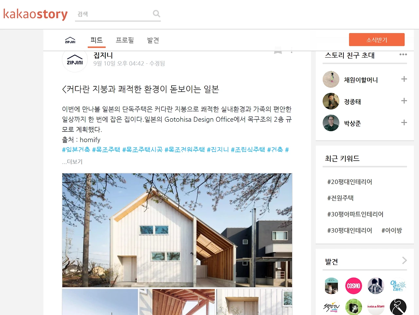This screenshot has height=315, width=419.
Task: Open the large white house photo
Action: tap(177, 230)
